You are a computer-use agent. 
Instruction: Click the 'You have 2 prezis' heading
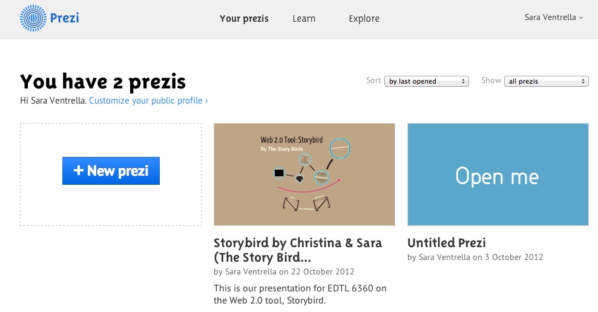click(x=103, y=82)
